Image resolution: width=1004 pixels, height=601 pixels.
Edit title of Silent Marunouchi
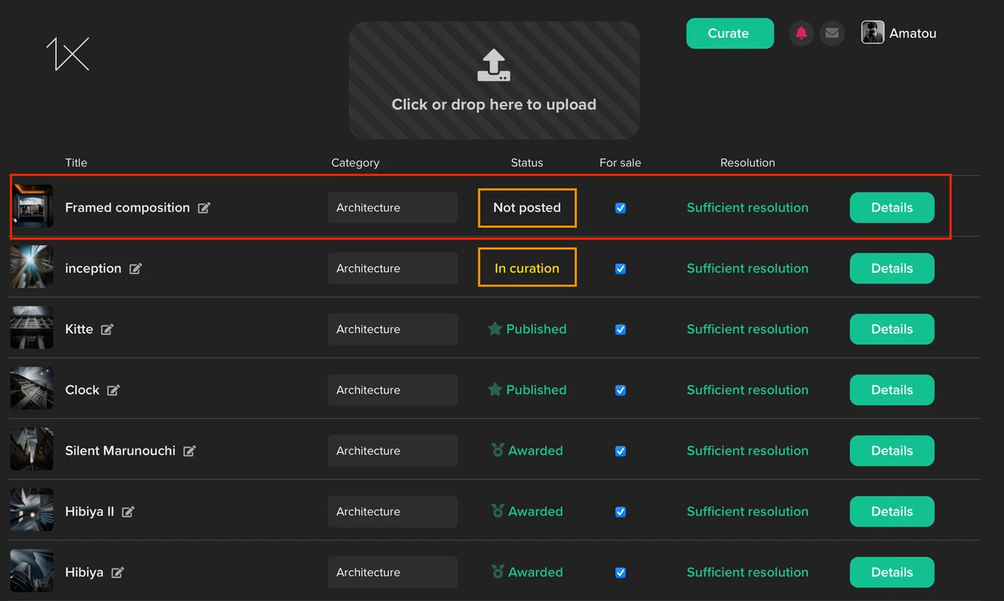[x=190, y=451]
